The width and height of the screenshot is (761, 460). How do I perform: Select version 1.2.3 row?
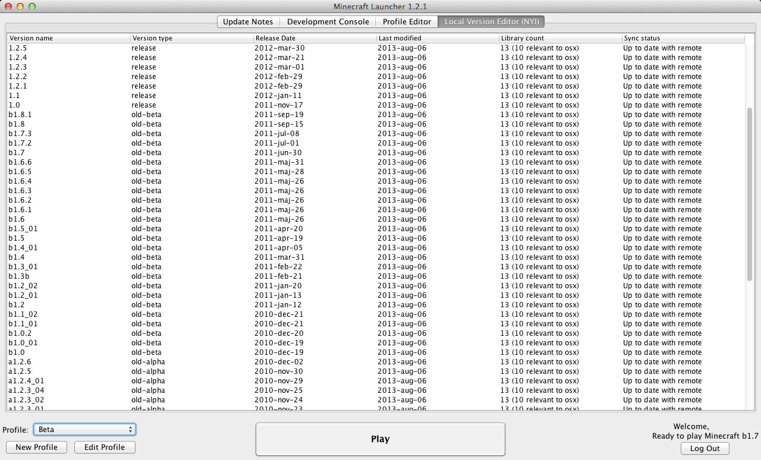pyautogui.click(x=376, y=67)
